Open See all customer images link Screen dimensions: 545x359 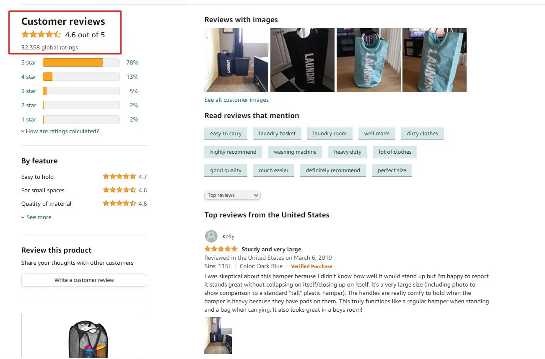coord(236,100)
